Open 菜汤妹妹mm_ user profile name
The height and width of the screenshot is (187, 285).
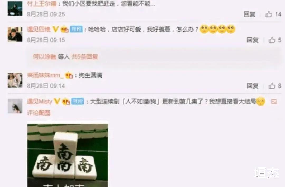click(45, 75)
